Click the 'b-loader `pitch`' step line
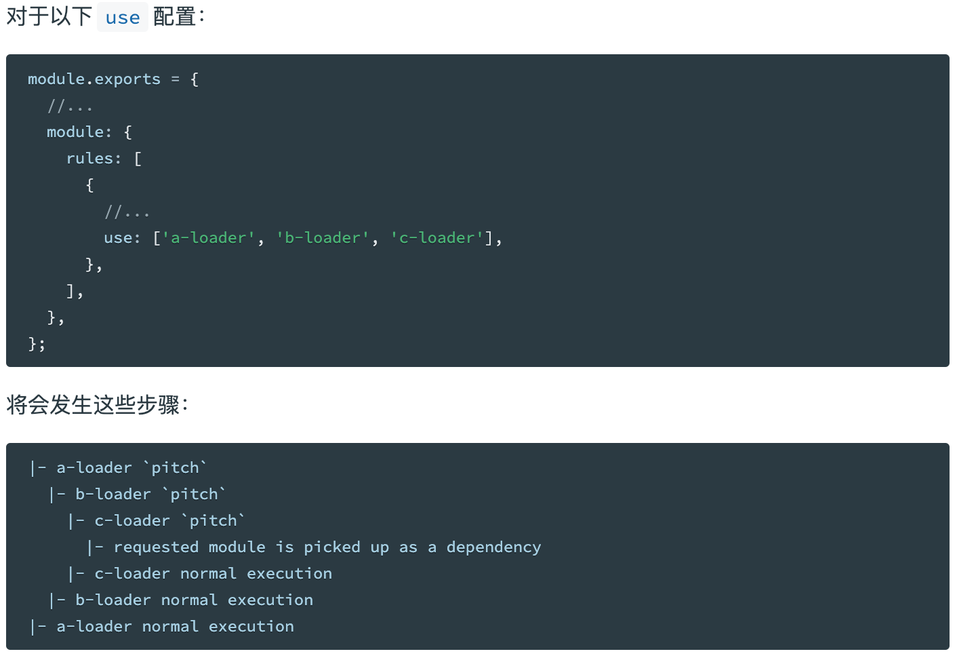957x658 pixels. [137, 495]
